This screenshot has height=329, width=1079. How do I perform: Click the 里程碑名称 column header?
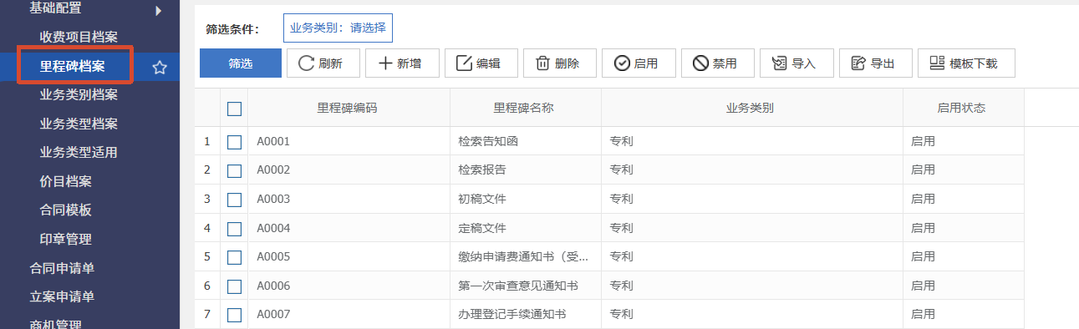click(x=525, y=108)
